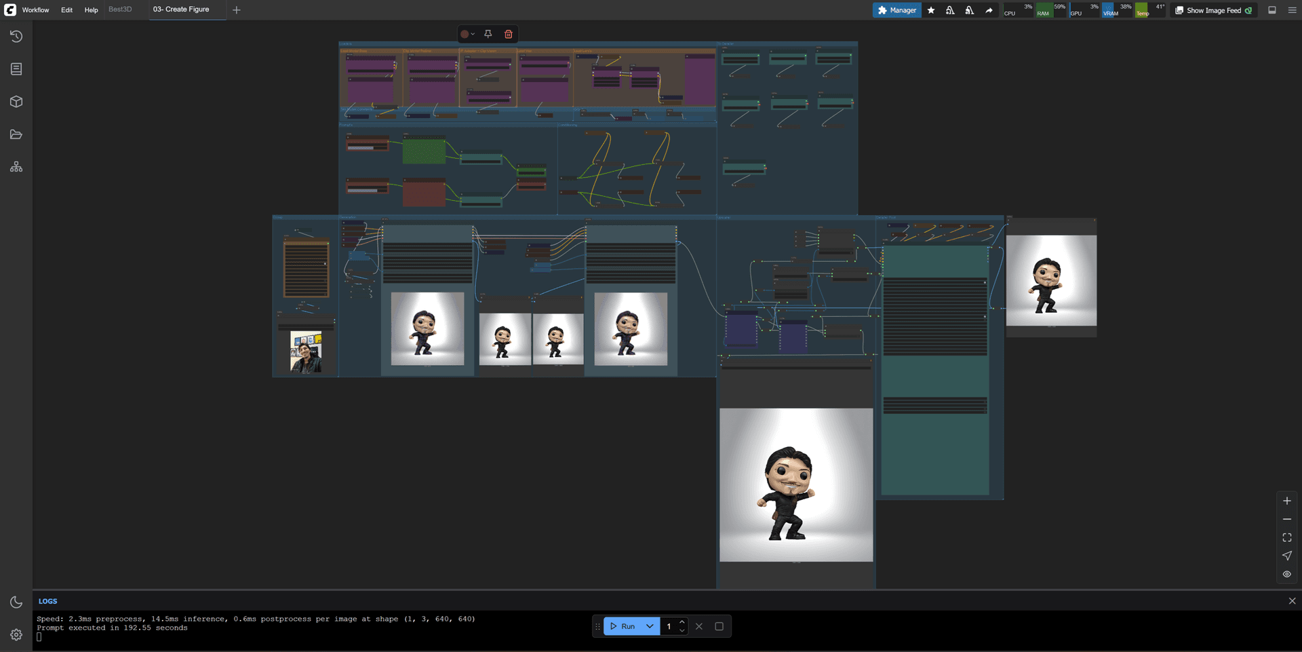Open group color picker dropdown
The image size is (1302, 652).
pos(467,34)
